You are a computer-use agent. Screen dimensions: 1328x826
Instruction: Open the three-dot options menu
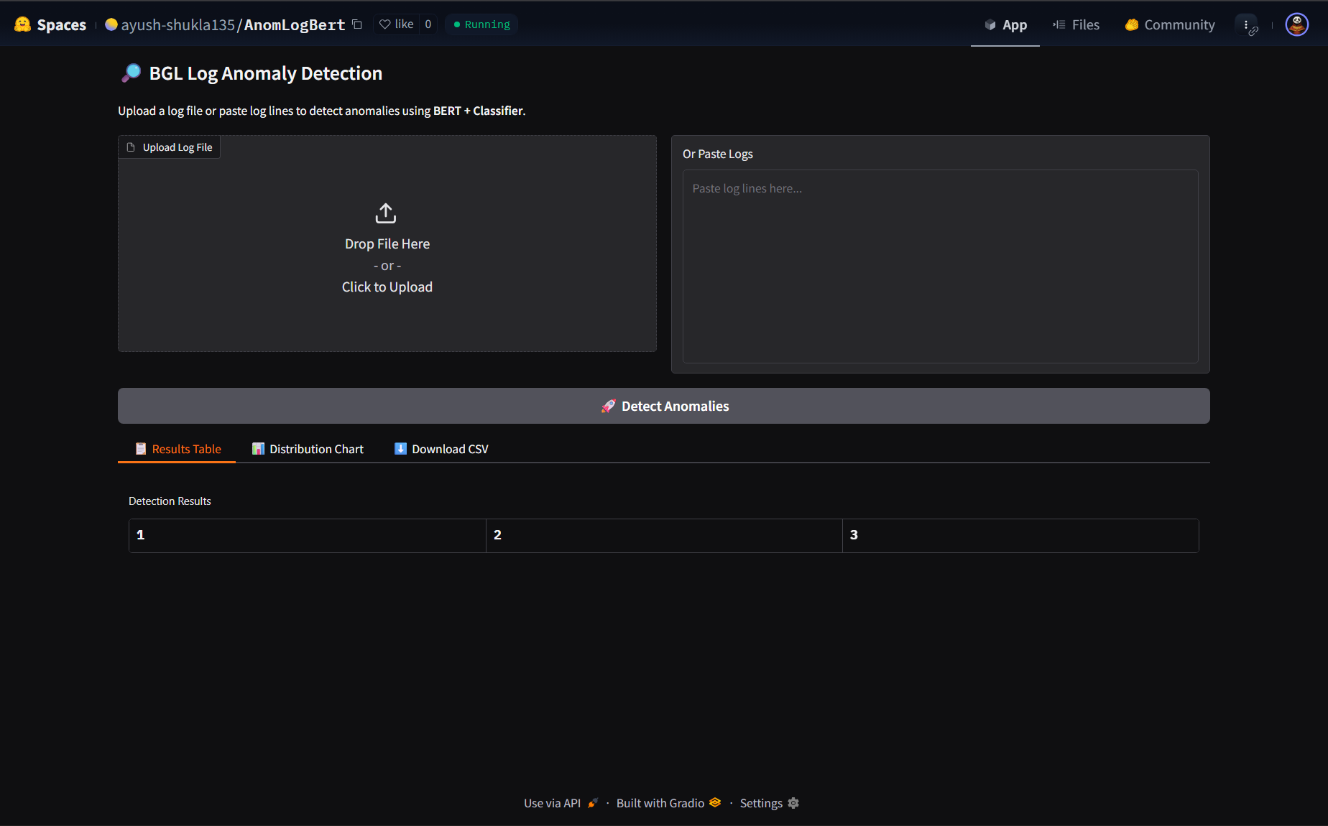coord(1246,24)
